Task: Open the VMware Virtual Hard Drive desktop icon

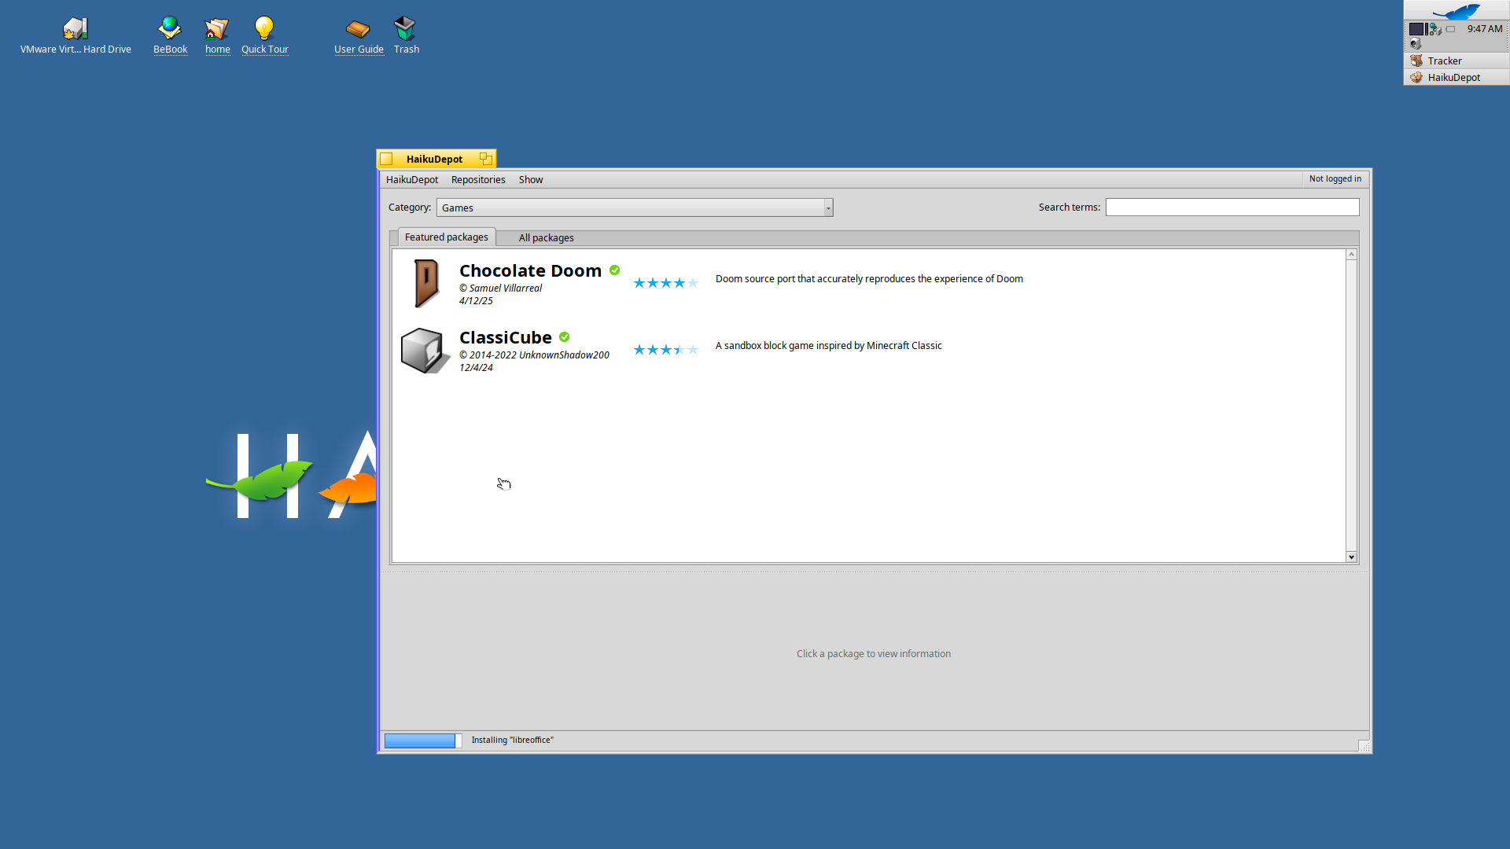Action: tap(75, 29)
